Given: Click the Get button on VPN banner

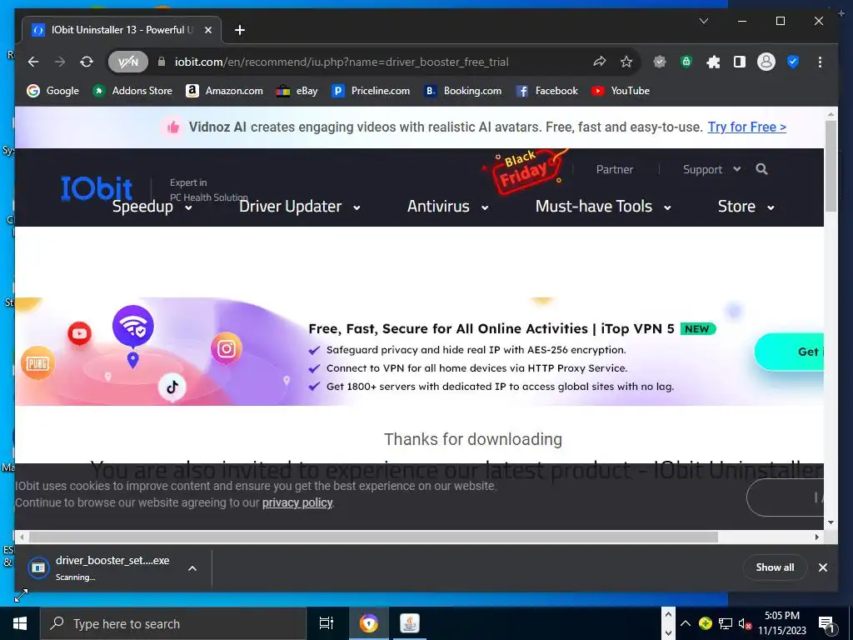Looking at the screenshot, I should (x=789, y=352).
